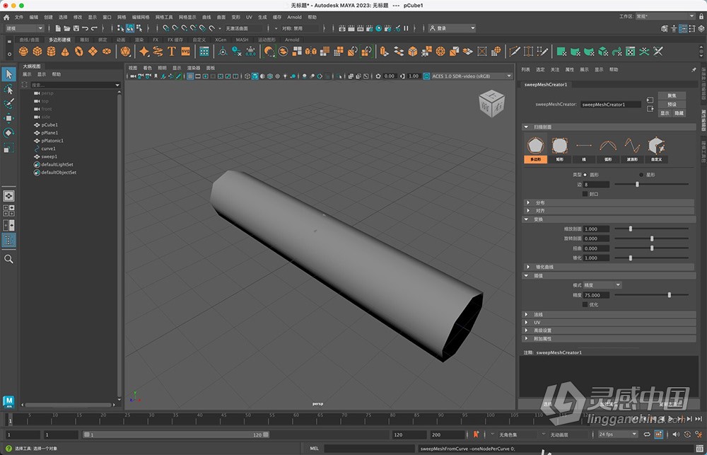This screenshot has width=707, height=455.
Task: Select the wave sweep profile shape
Action: [632, 144]
